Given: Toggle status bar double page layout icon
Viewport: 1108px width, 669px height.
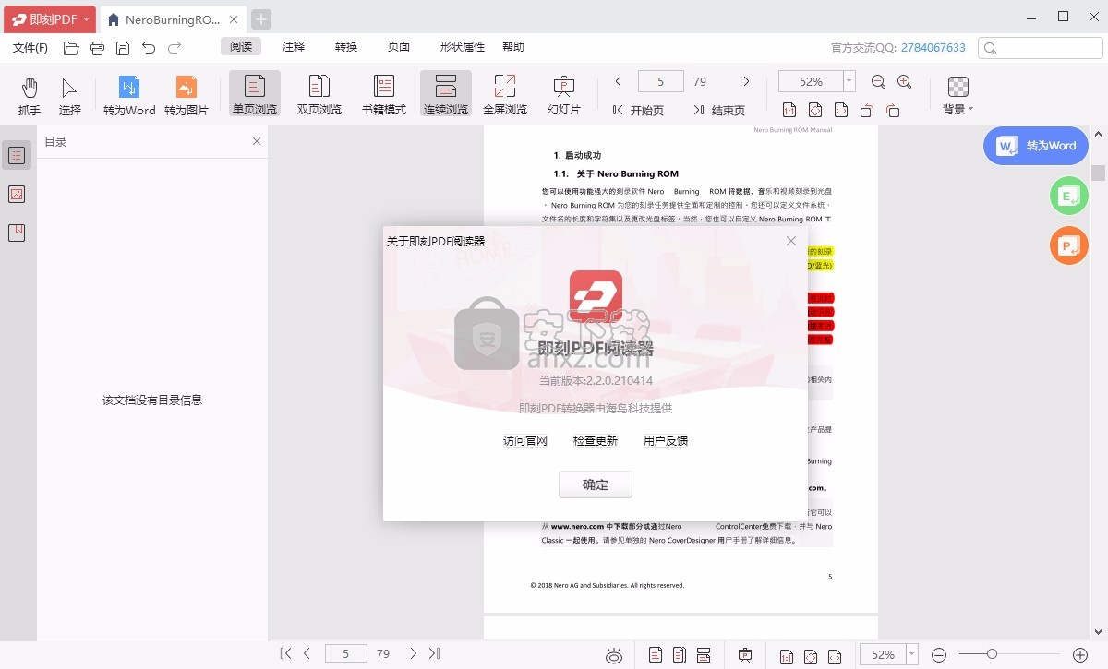Looking at the screenshot, I should [680, 655].
